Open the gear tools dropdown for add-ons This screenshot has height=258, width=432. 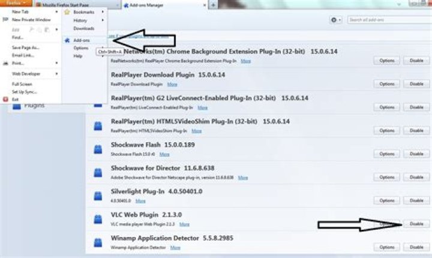click(335, 20)
